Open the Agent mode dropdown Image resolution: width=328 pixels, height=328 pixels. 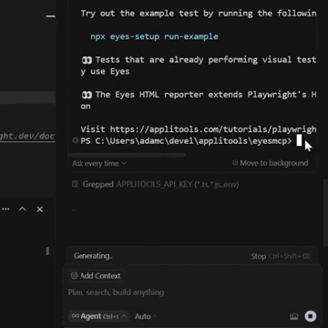click(98, 316)
